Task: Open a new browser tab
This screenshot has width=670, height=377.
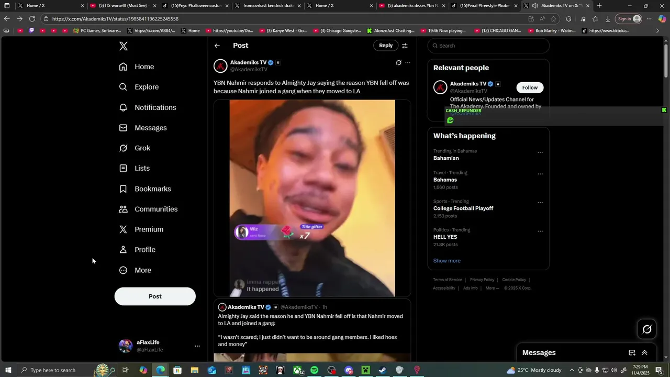Action: tap(599, 6)
